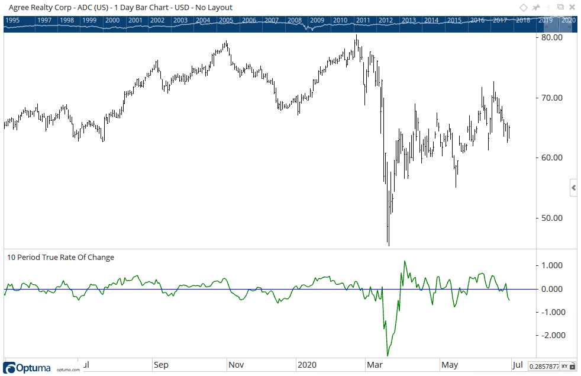The height and width of the screenshot is (376, 581).
Task: Click the 2020 label on the bottom date axis
Action: [x=307, y=365]
